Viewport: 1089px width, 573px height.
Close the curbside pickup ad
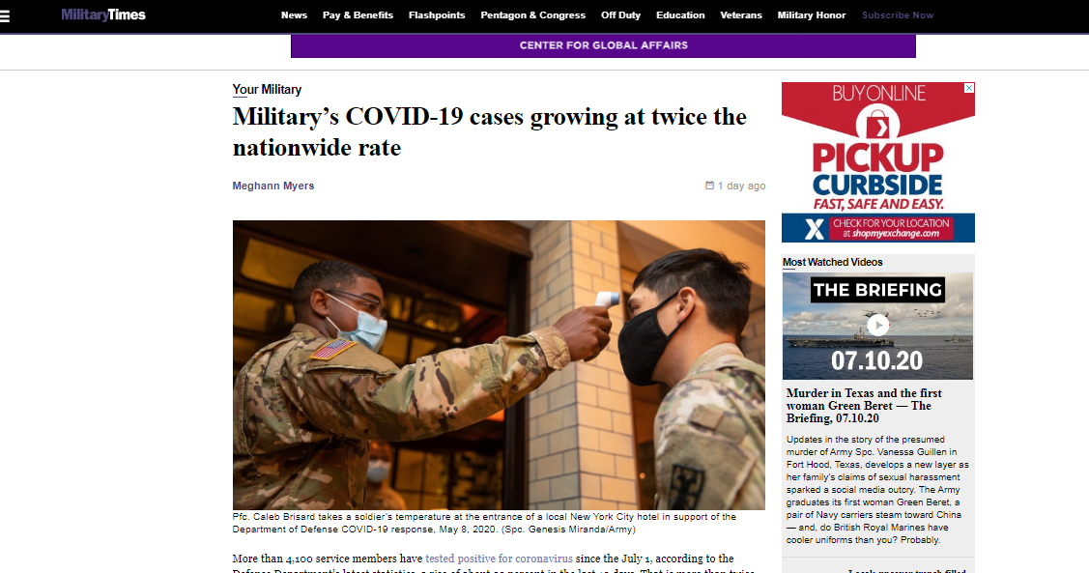(969, 88)
